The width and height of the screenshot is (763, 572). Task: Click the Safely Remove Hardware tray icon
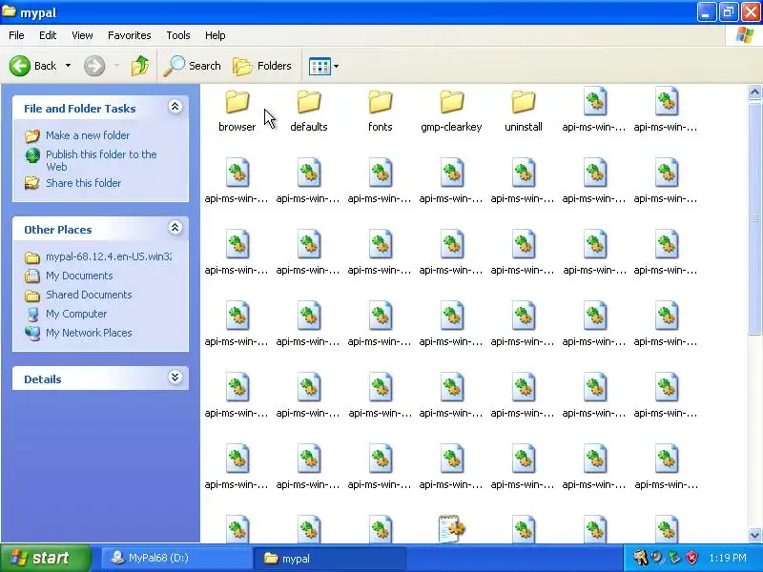674,558
